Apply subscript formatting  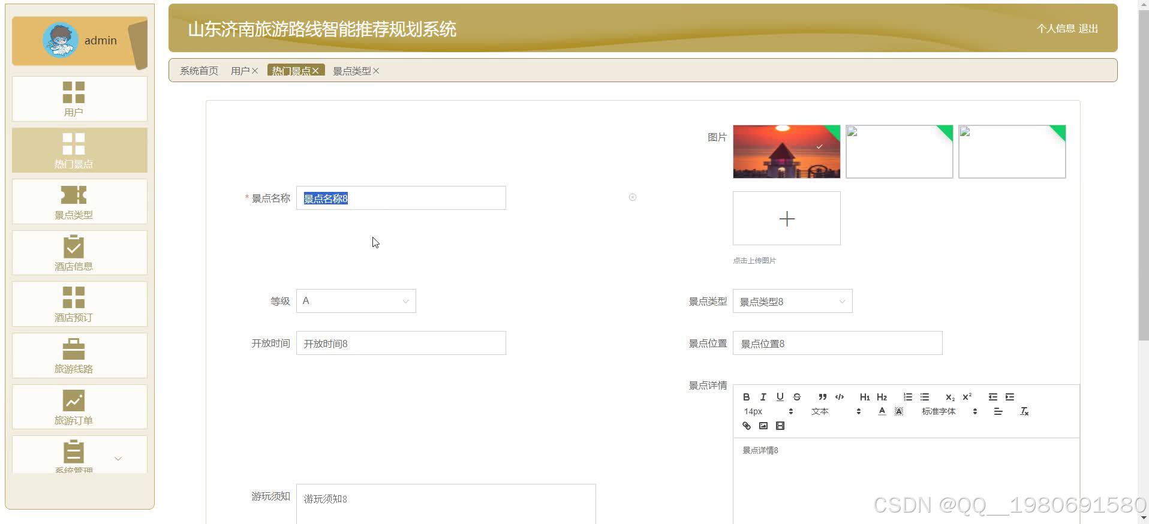pyautogui.click(x=950, y=397)
